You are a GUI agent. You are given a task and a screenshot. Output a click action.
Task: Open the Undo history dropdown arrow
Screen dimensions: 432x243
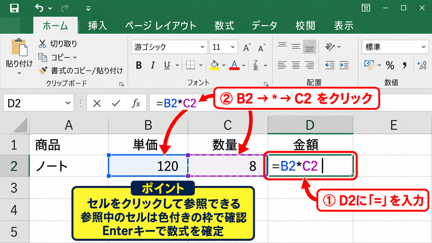tap(50, 9)
